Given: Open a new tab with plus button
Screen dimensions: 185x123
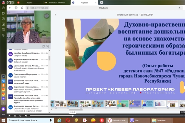Looking at the screenshot, I should click(101, 2).
